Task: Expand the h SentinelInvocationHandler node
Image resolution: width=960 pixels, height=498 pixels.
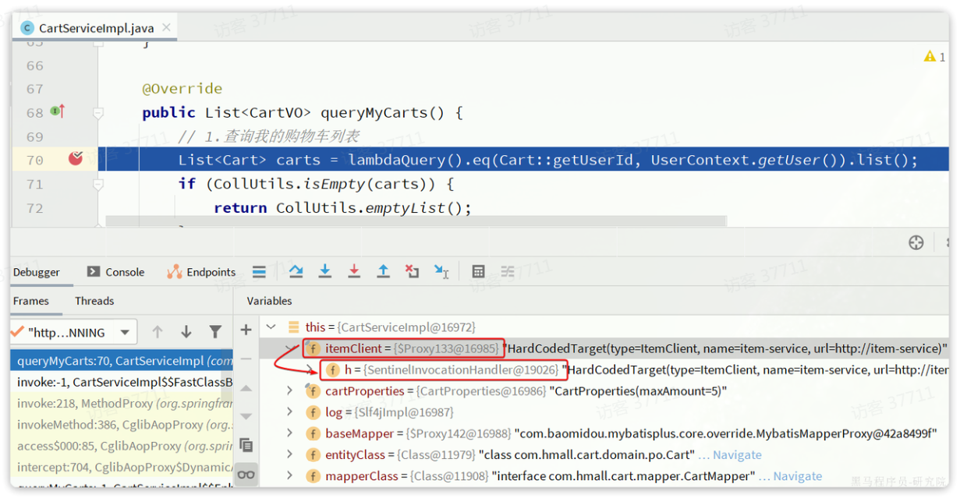Action: pyautogui.click(x=310, y=369)
